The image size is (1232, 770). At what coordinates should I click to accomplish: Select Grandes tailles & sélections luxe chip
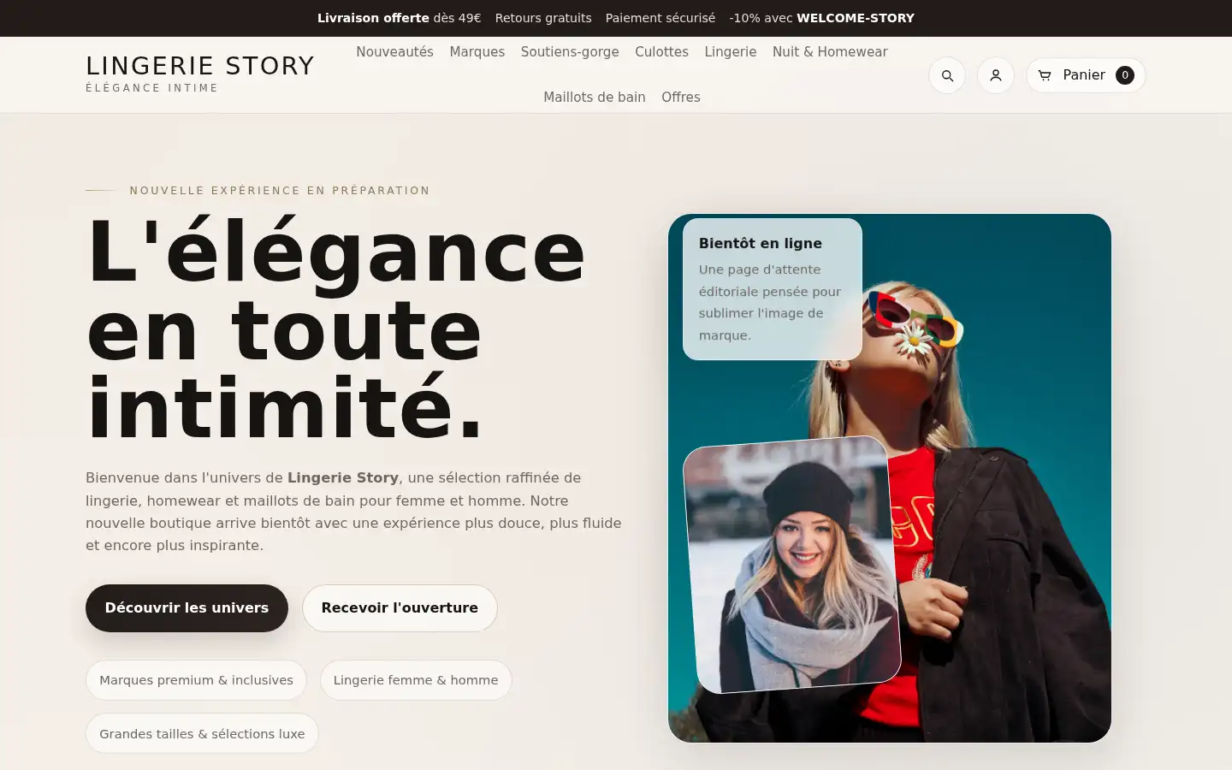point(202,734)
